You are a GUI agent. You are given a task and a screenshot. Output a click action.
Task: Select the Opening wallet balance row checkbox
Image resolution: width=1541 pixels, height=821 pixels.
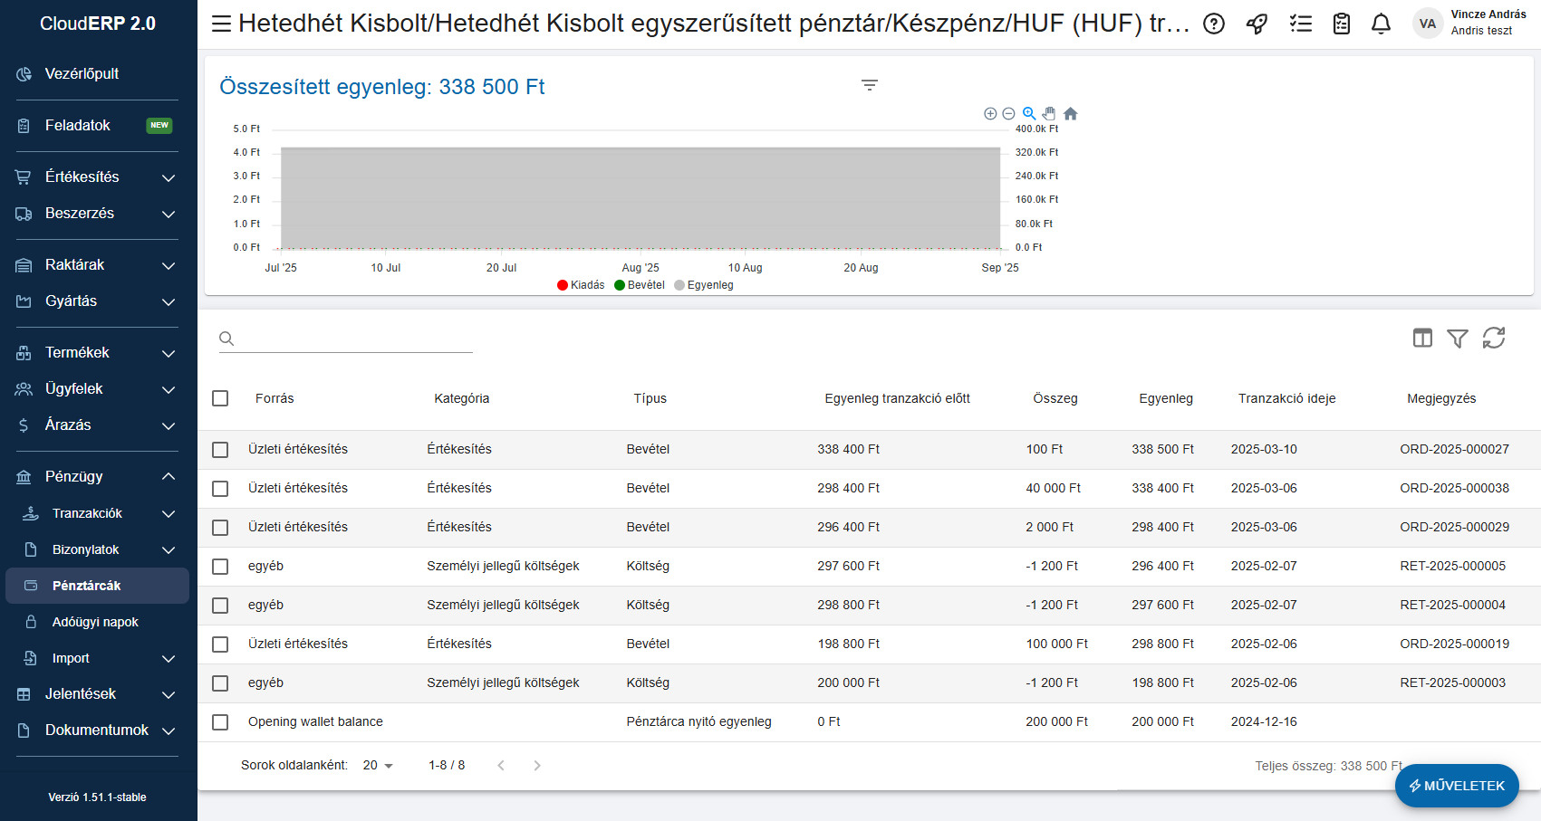220,722
